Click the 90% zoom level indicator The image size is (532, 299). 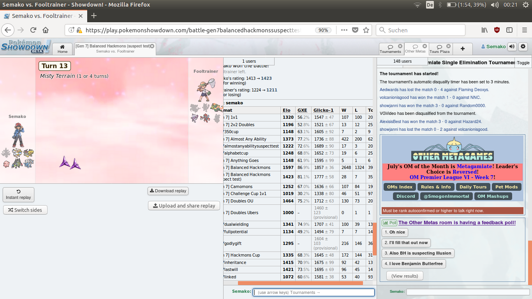point(323,30)
